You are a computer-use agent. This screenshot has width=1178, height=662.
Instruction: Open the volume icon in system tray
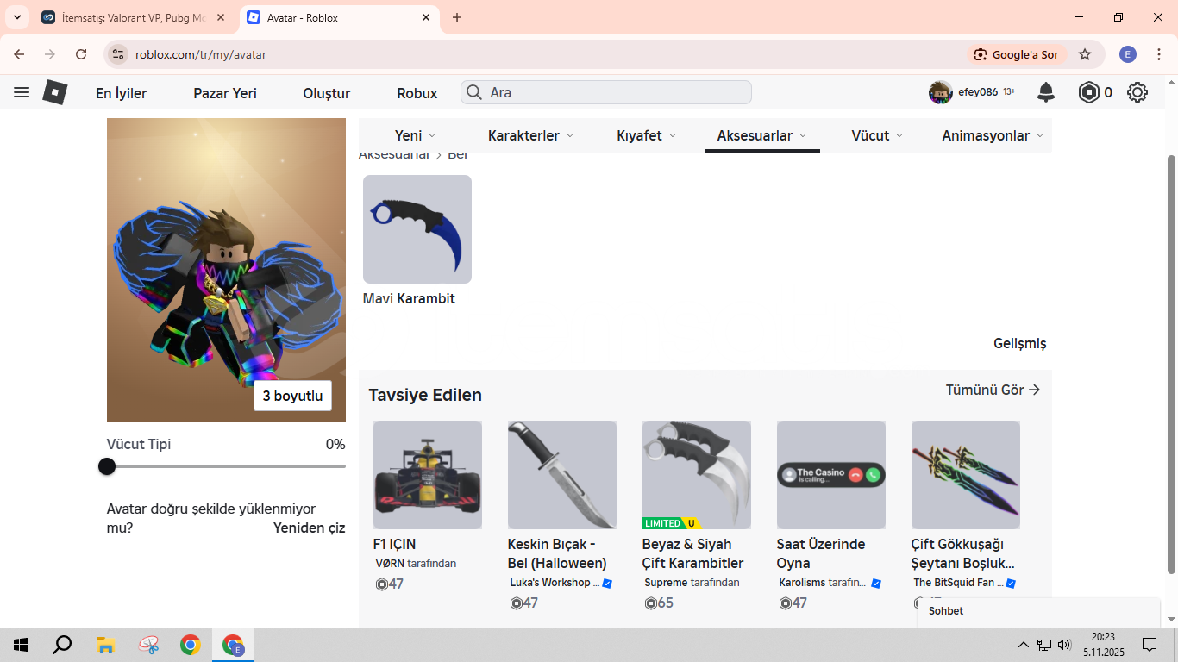tap(1064, 645)
